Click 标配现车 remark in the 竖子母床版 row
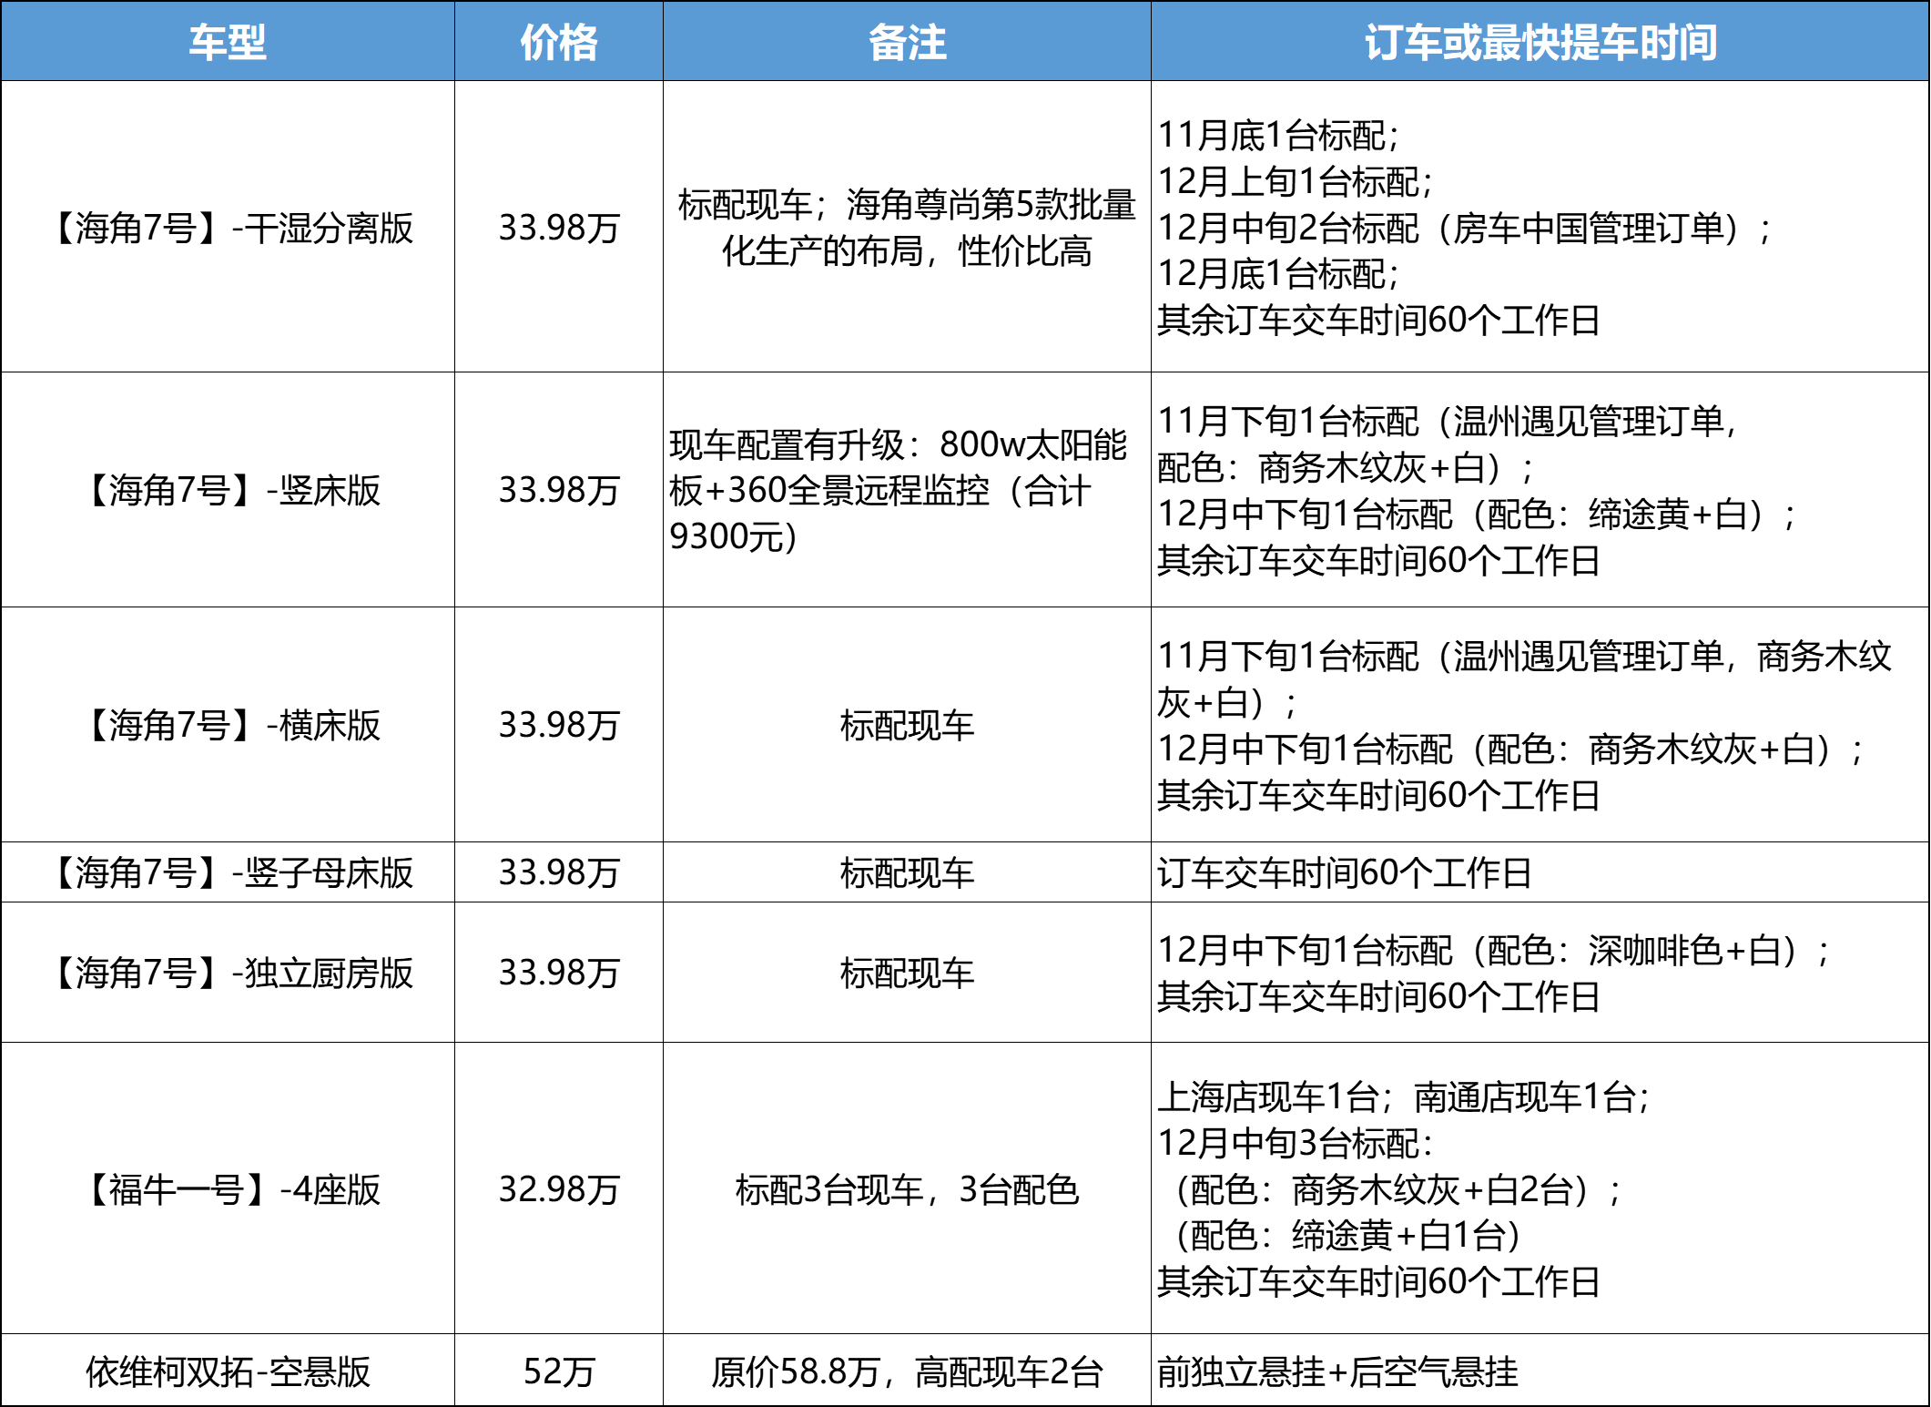This screenshot has width=1931, height=1407. 907,872
